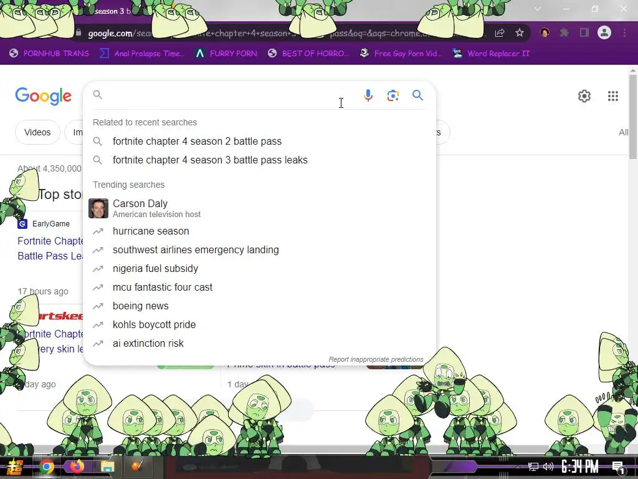
Task: Click the EarlyGame source label
Action: [51, 224]
